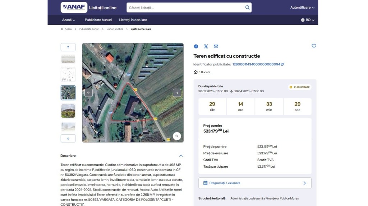Open RO language selector
Image resolution: width=368 pixels, height=206 pixels.
coord(308,20)
